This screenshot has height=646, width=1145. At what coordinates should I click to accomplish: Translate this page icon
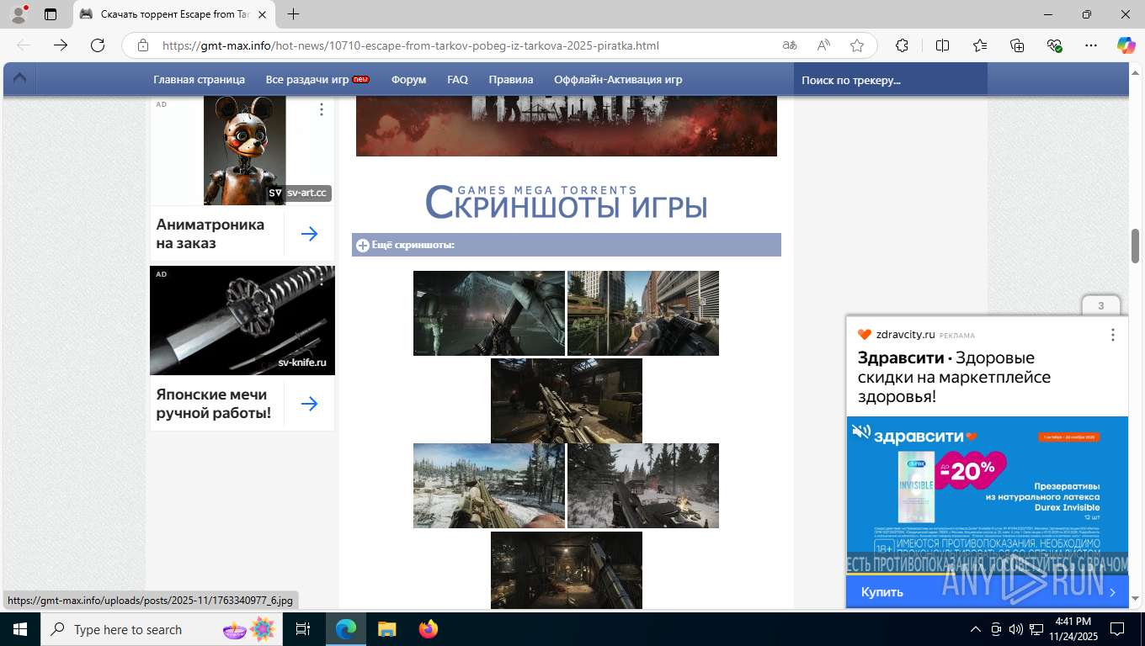pyautogui.click(x=790, y=45)
